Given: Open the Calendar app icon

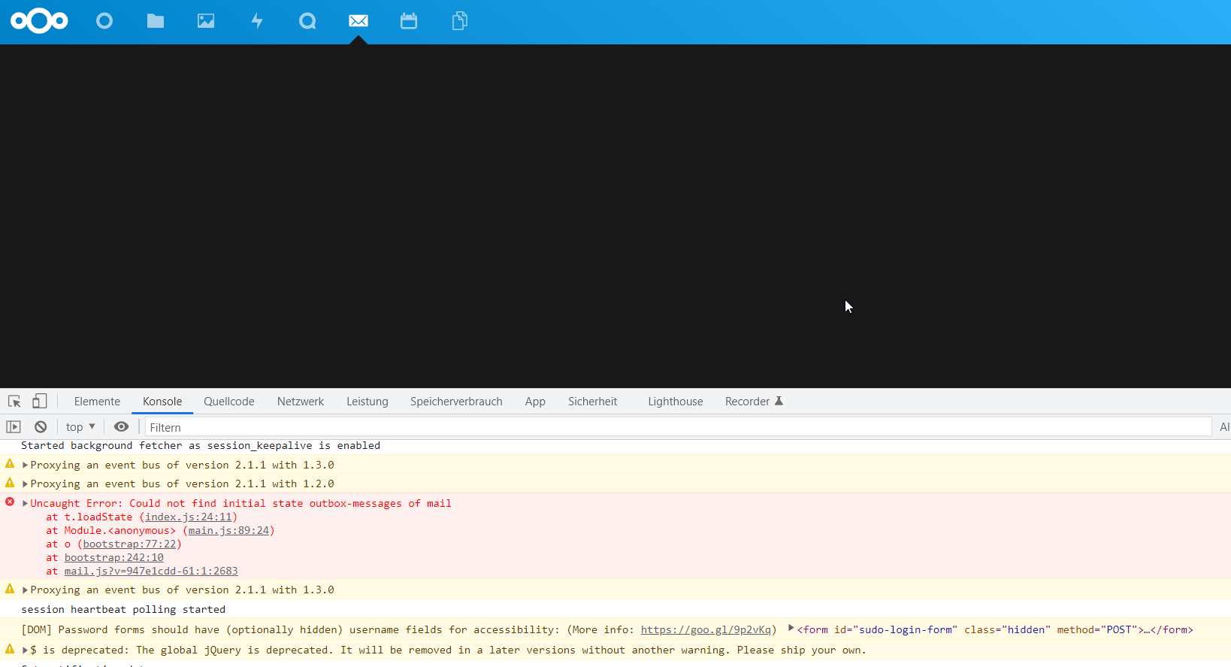Looking at the screenshot, I should pos(409,21).
